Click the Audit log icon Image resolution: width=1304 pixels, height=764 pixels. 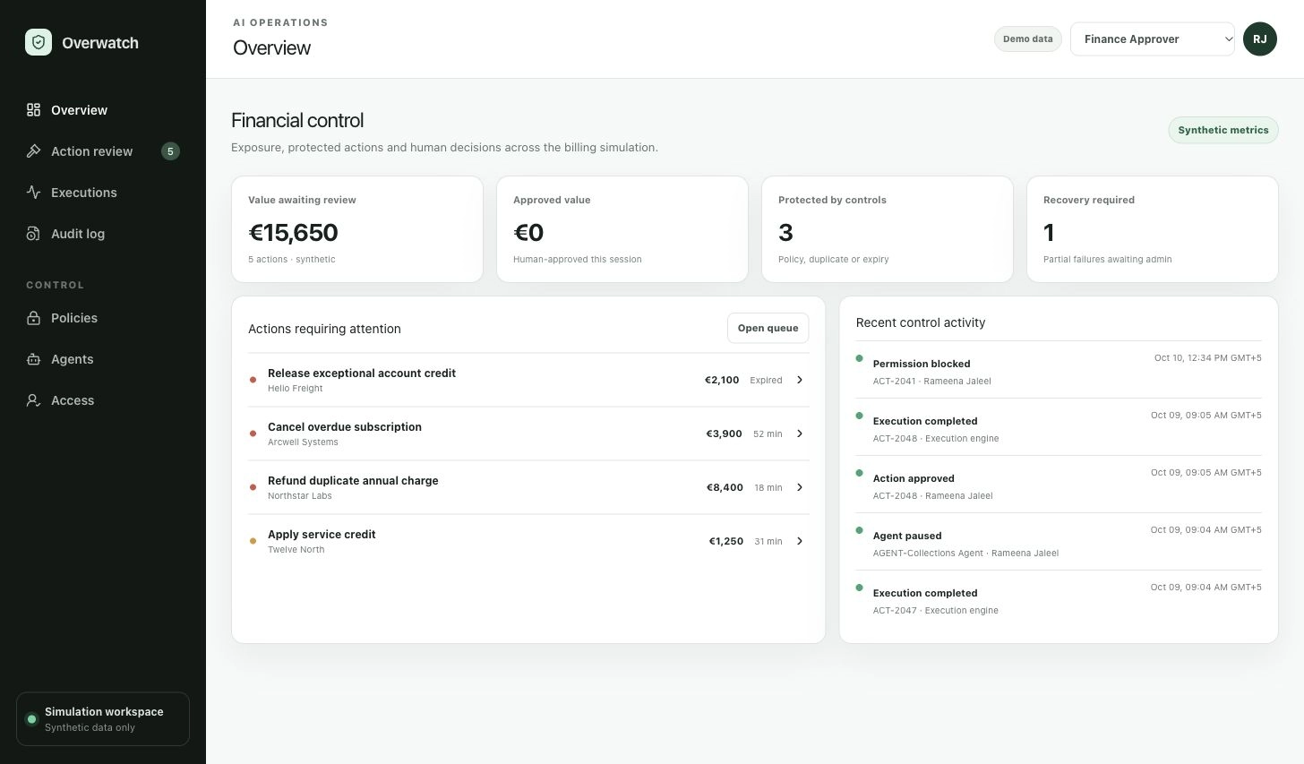coord(33,234)
